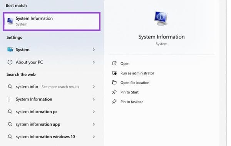Choose Open file location
Screen dimensions: 231x146
pyautogui.click(x=135, y=83)
